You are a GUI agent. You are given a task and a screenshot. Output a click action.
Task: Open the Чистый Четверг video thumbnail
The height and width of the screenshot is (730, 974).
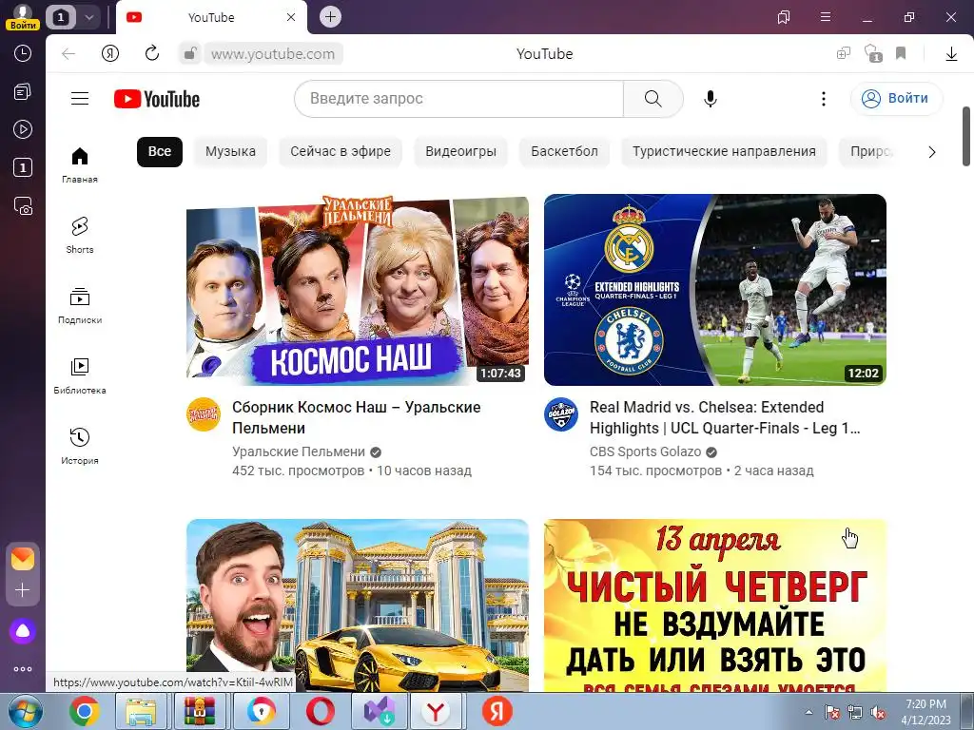tap(715, 605)
